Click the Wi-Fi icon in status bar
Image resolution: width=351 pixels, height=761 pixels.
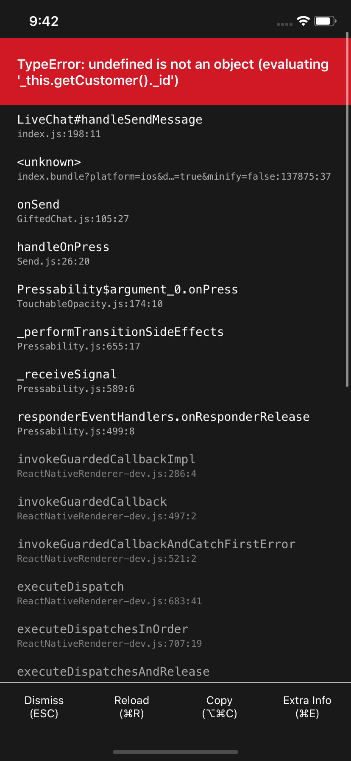[x=303, y=20]
